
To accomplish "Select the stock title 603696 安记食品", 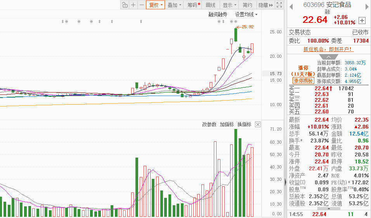I will pyautogui.click(x=327, y=5).
